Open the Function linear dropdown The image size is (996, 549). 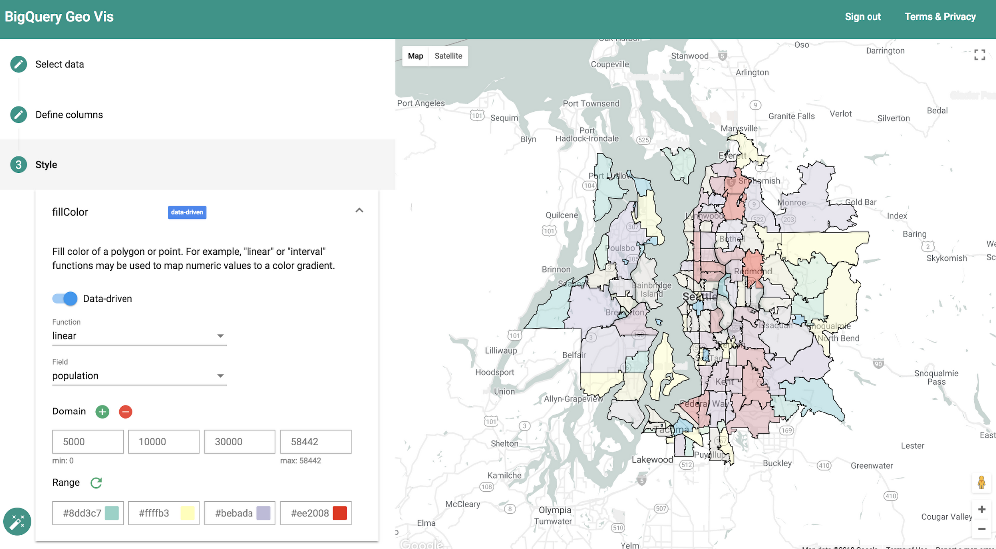click(x=139, y=336)
